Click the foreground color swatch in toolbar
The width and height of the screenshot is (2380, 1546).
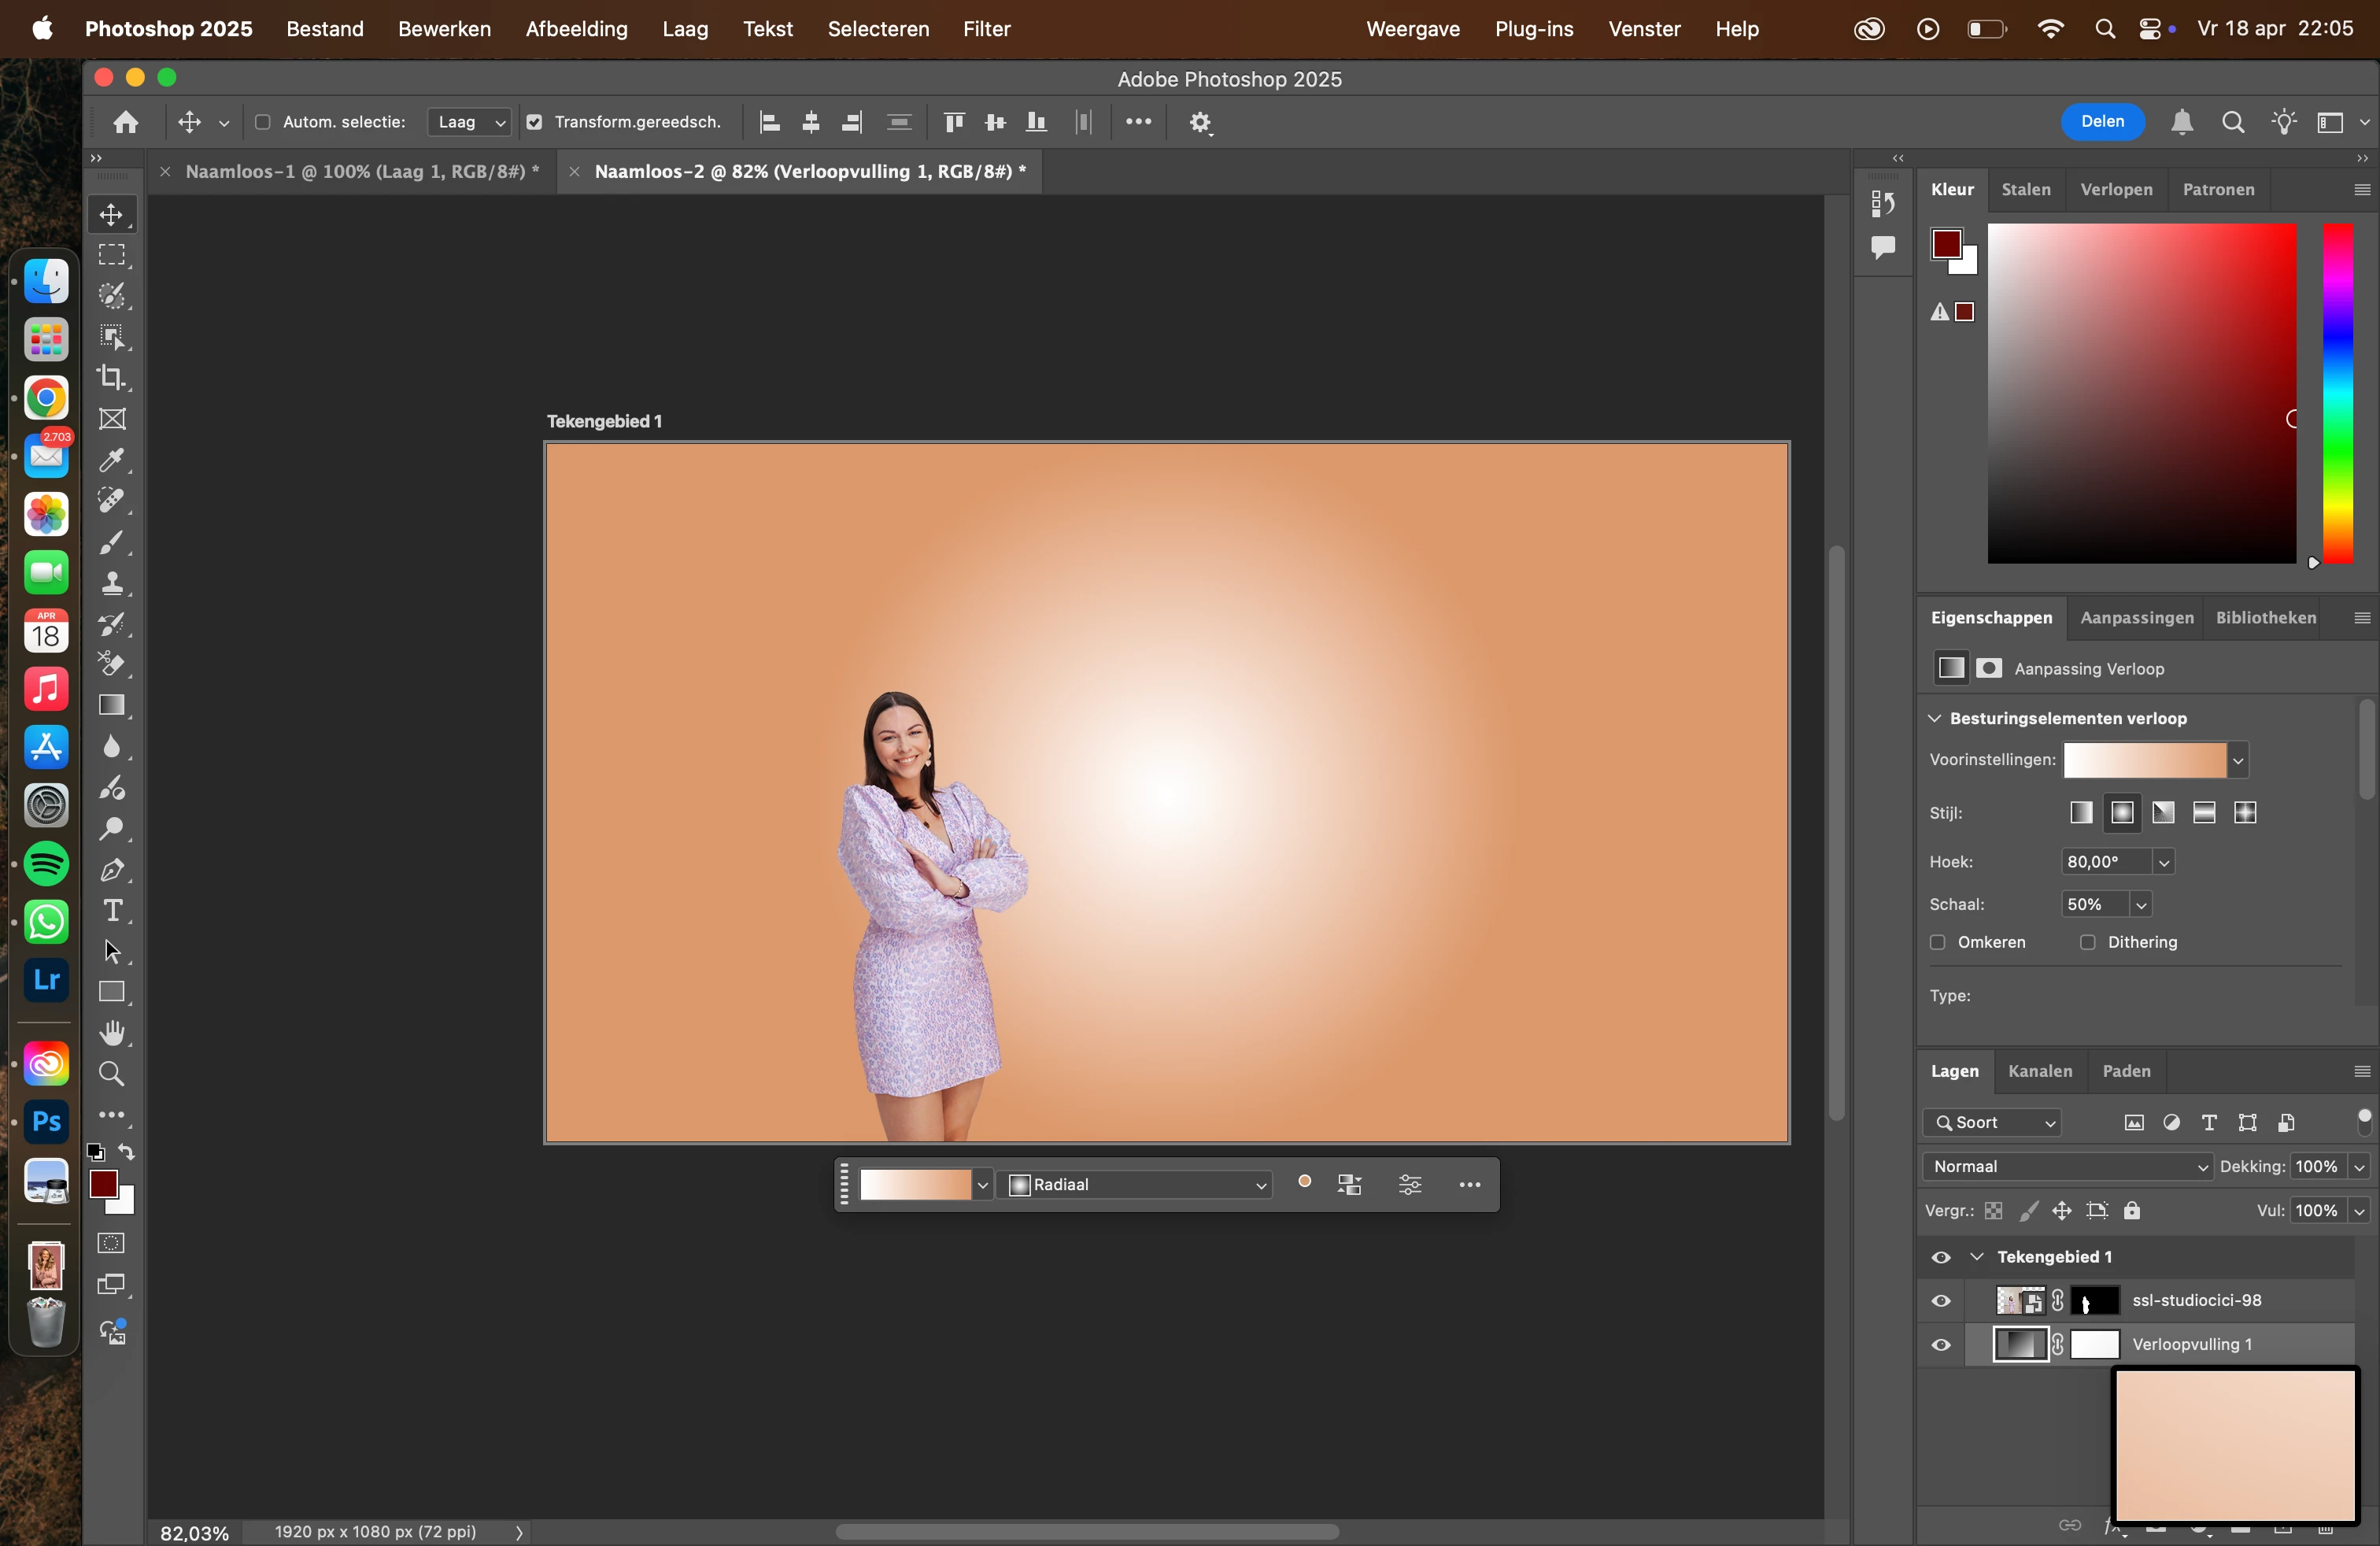(x=103, y=1184)
